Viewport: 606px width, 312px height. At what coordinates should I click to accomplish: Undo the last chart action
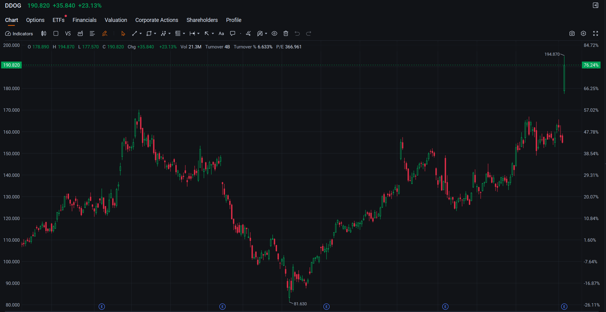(297, 33)
